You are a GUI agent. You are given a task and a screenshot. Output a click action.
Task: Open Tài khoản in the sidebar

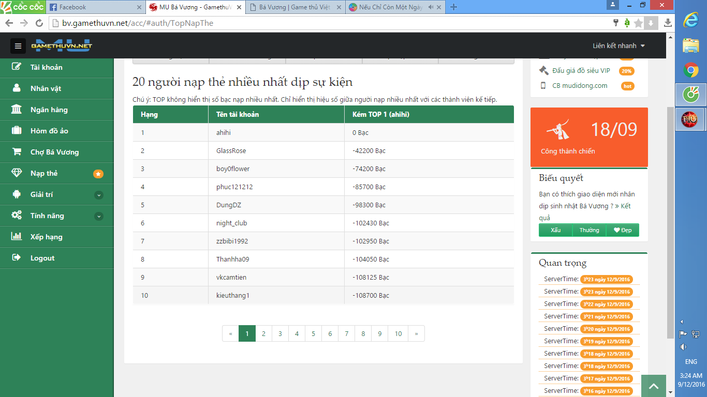click(x=46, y=67)
